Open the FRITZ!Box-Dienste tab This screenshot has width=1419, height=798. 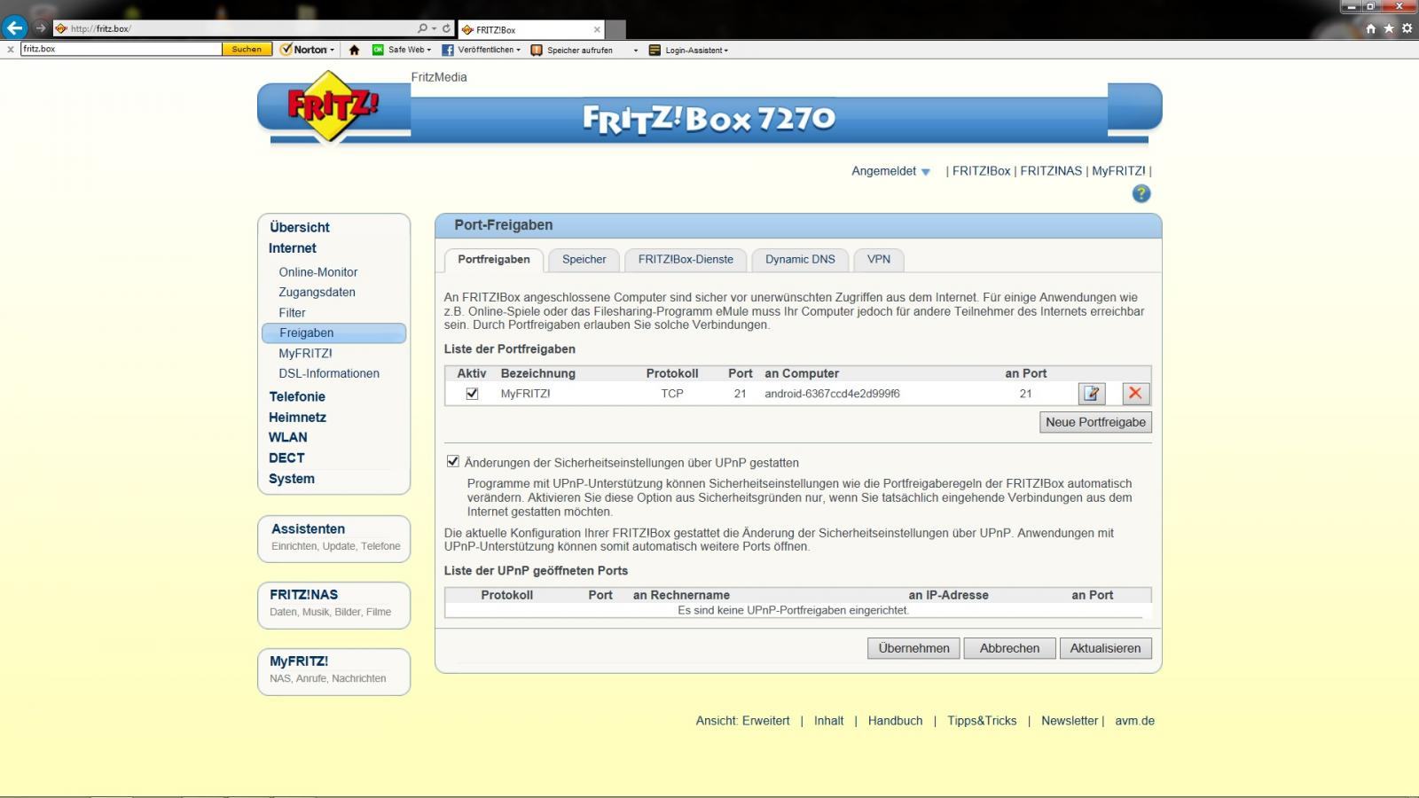click(686, 260)
